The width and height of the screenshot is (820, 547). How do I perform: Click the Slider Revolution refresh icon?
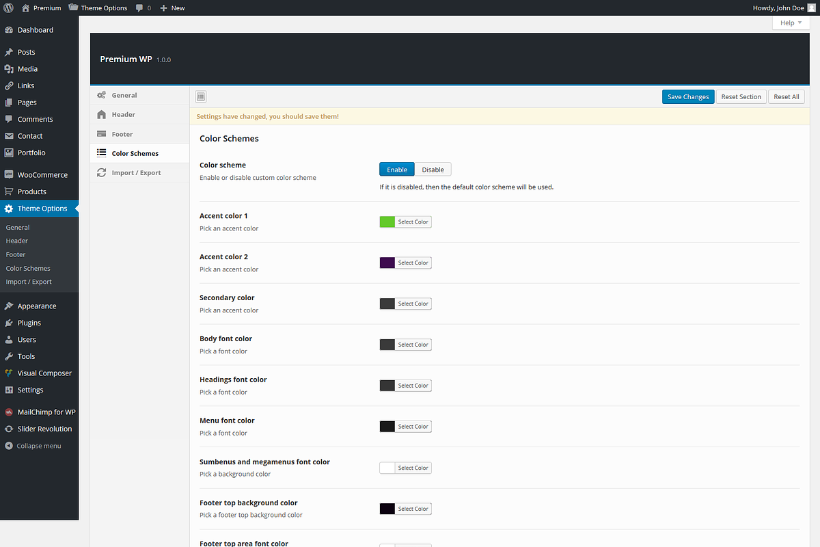[9, 429]
